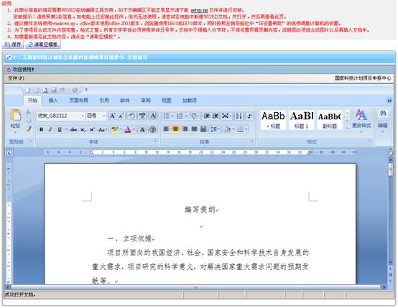Select the Format Painter brush icon
398x308 pixels.
(29, 129)
